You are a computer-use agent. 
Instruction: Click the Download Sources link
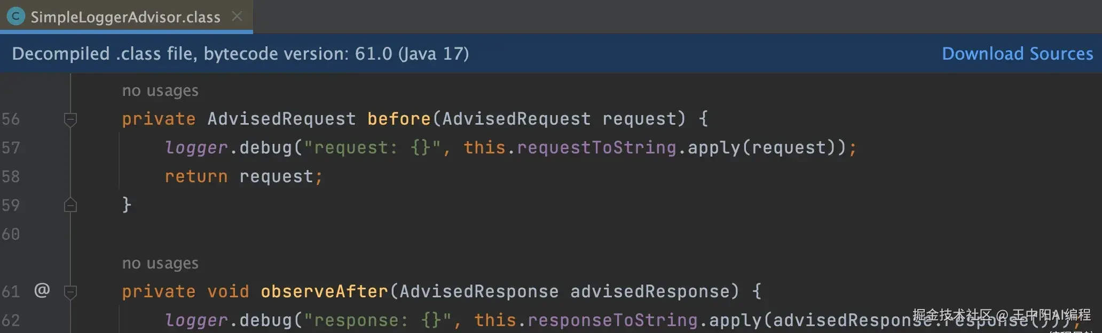(x=1017, y=53)
